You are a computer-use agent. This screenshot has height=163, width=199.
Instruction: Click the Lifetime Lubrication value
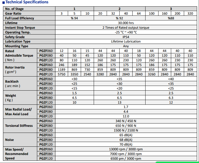coord(126,41)
